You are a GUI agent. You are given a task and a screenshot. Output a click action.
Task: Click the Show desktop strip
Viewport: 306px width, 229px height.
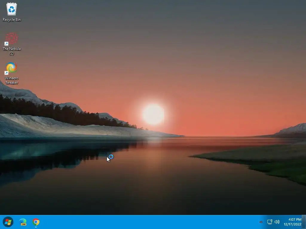coord(304,222)
